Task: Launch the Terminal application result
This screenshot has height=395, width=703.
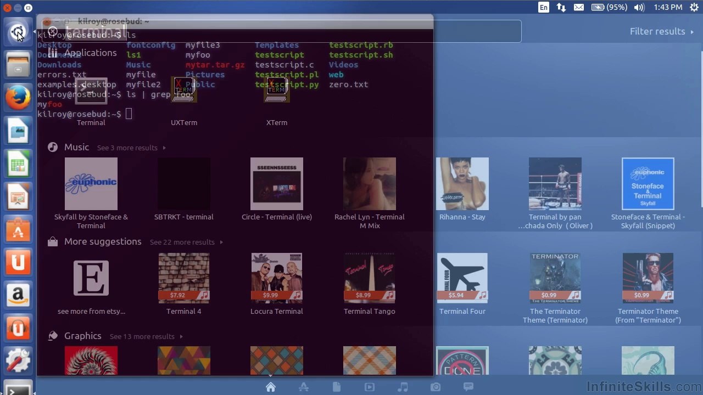Action: click(91, 101)
